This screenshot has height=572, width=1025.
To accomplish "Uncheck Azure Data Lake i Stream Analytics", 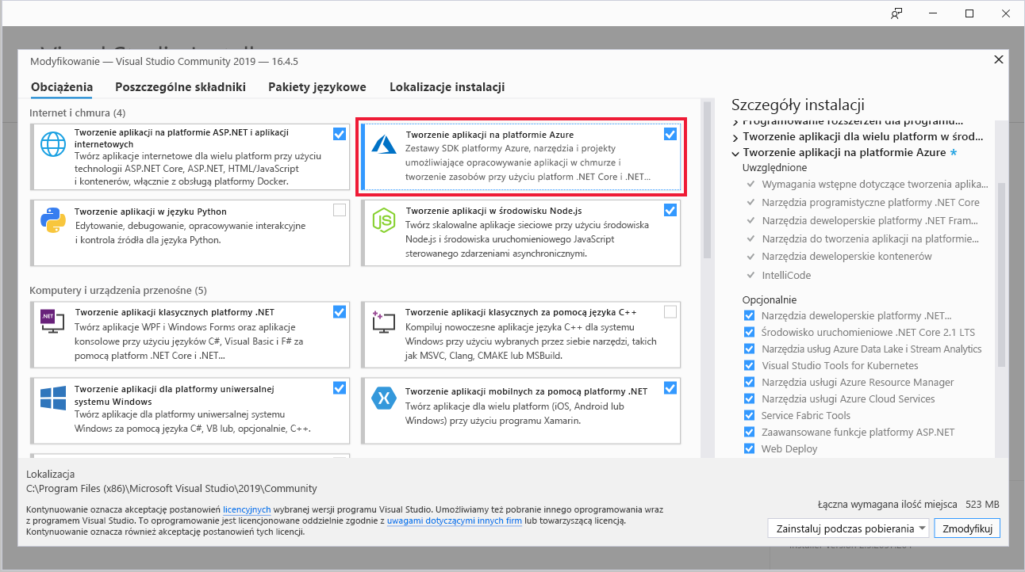I will tap(749, 349).
